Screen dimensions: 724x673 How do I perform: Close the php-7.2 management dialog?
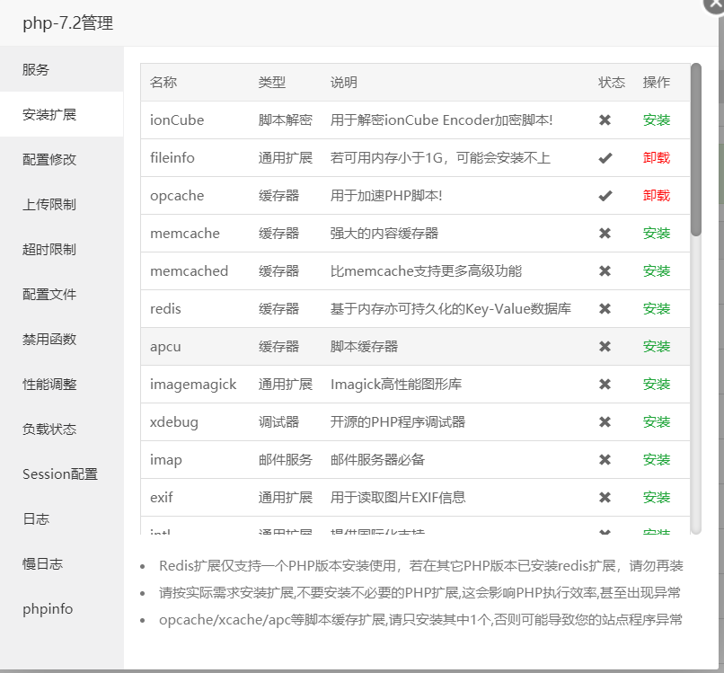pyautogui.click(x=716, y=4)
